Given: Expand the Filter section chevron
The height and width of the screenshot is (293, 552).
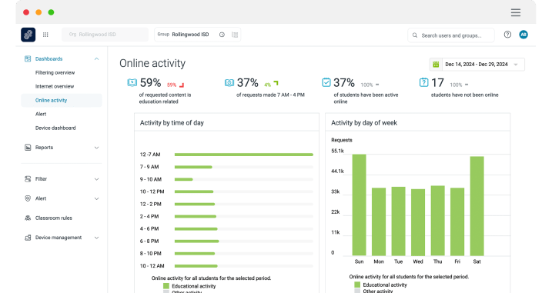Looking at the screenshot, I should (x=96, y=179).
